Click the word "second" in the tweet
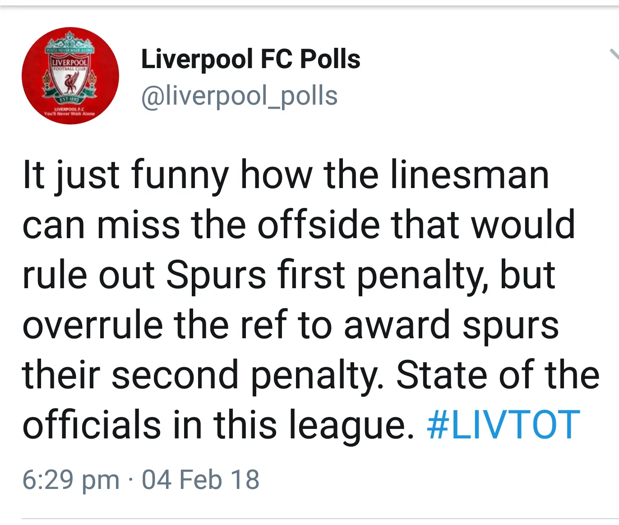619x525 pixels. [x=175, y=375]
